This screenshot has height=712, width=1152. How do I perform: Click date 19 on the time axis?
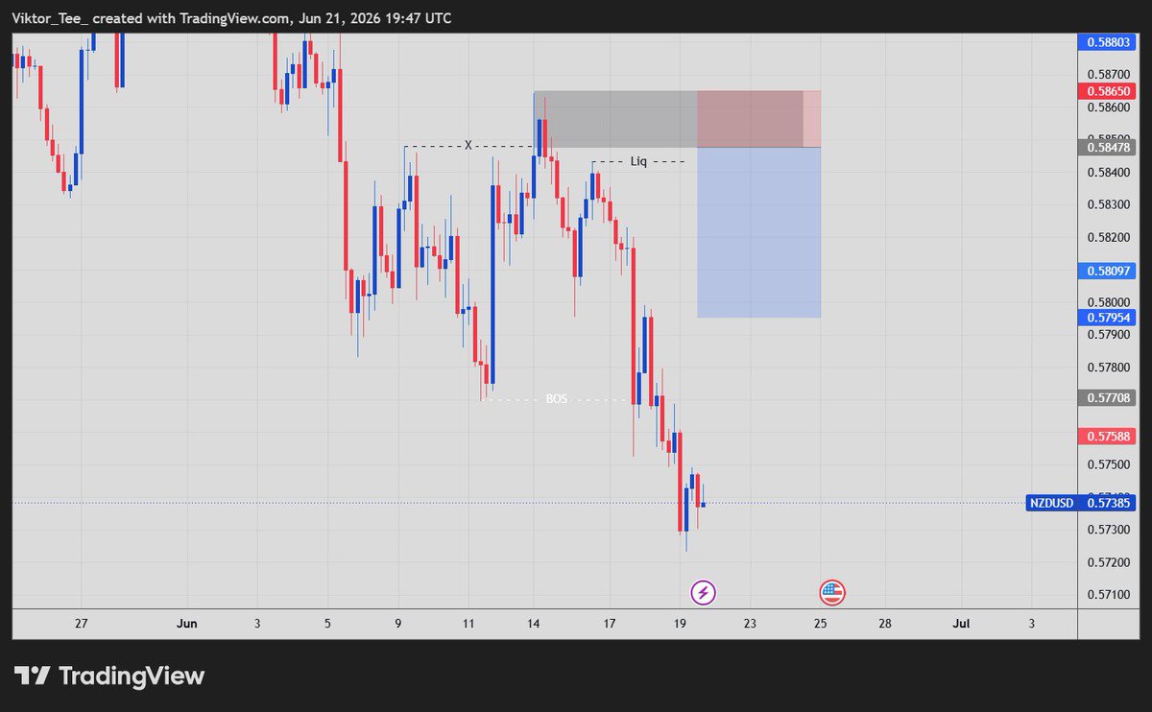click(x=679, y=624)
